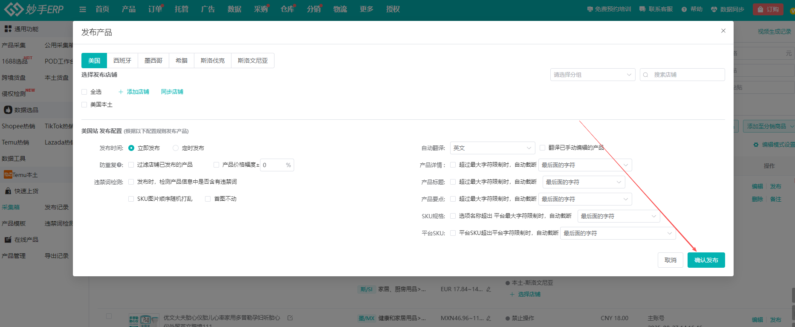Expand 添加至分销商品 dropdown behind dialog
Viewport: 795px width, 327px height.
pyautogui.click(x=769, y=126)
